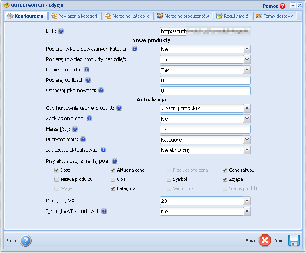Click help icon beside Gdy hurtownia usunie produkt
The width and height of the screenshot is (306, 253).
pyautogui.click(x=119, y=108)
